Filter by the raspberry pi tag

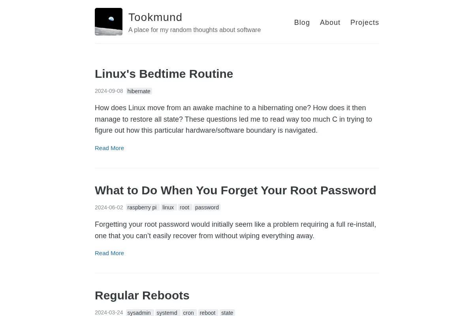(143, 207)
